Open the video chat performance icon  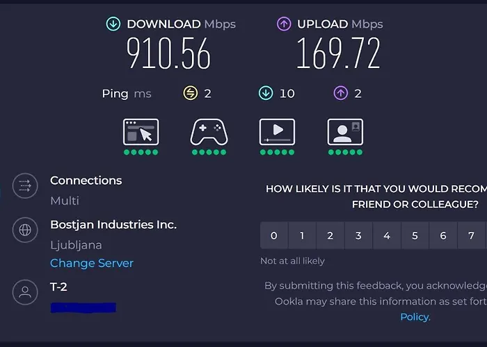(x=345, y=132)
